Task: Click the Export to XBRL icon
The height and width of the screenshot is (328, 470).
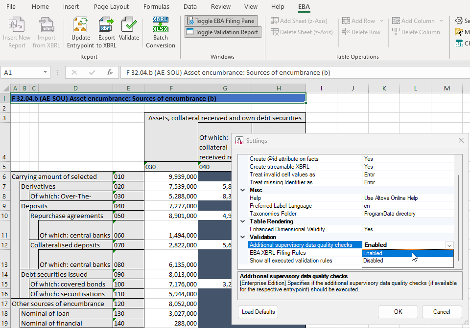Action: pyautogui.click(x=106, y=25)
